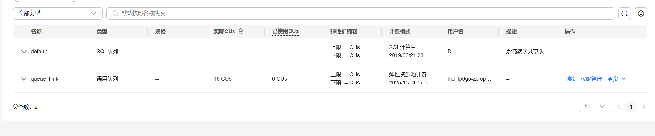655x136 pixels.
Task: Click the 计费模式 column header
Action: [x=399, y=31]
